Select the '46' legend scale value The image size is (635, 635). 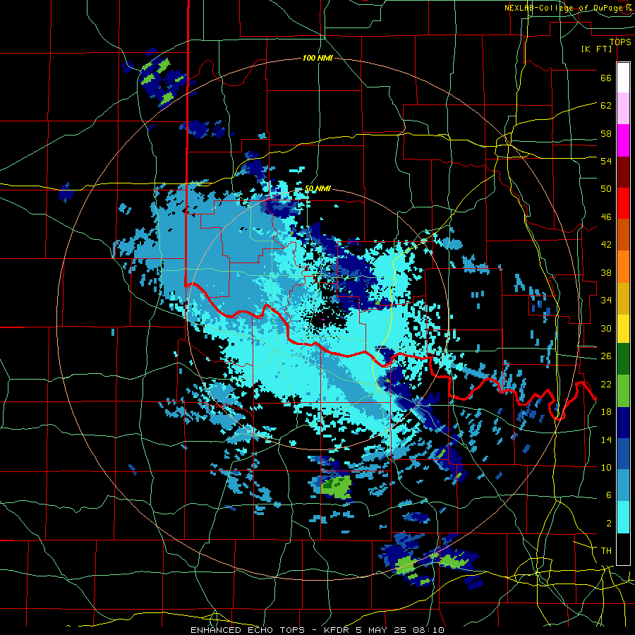coord(606,217)
